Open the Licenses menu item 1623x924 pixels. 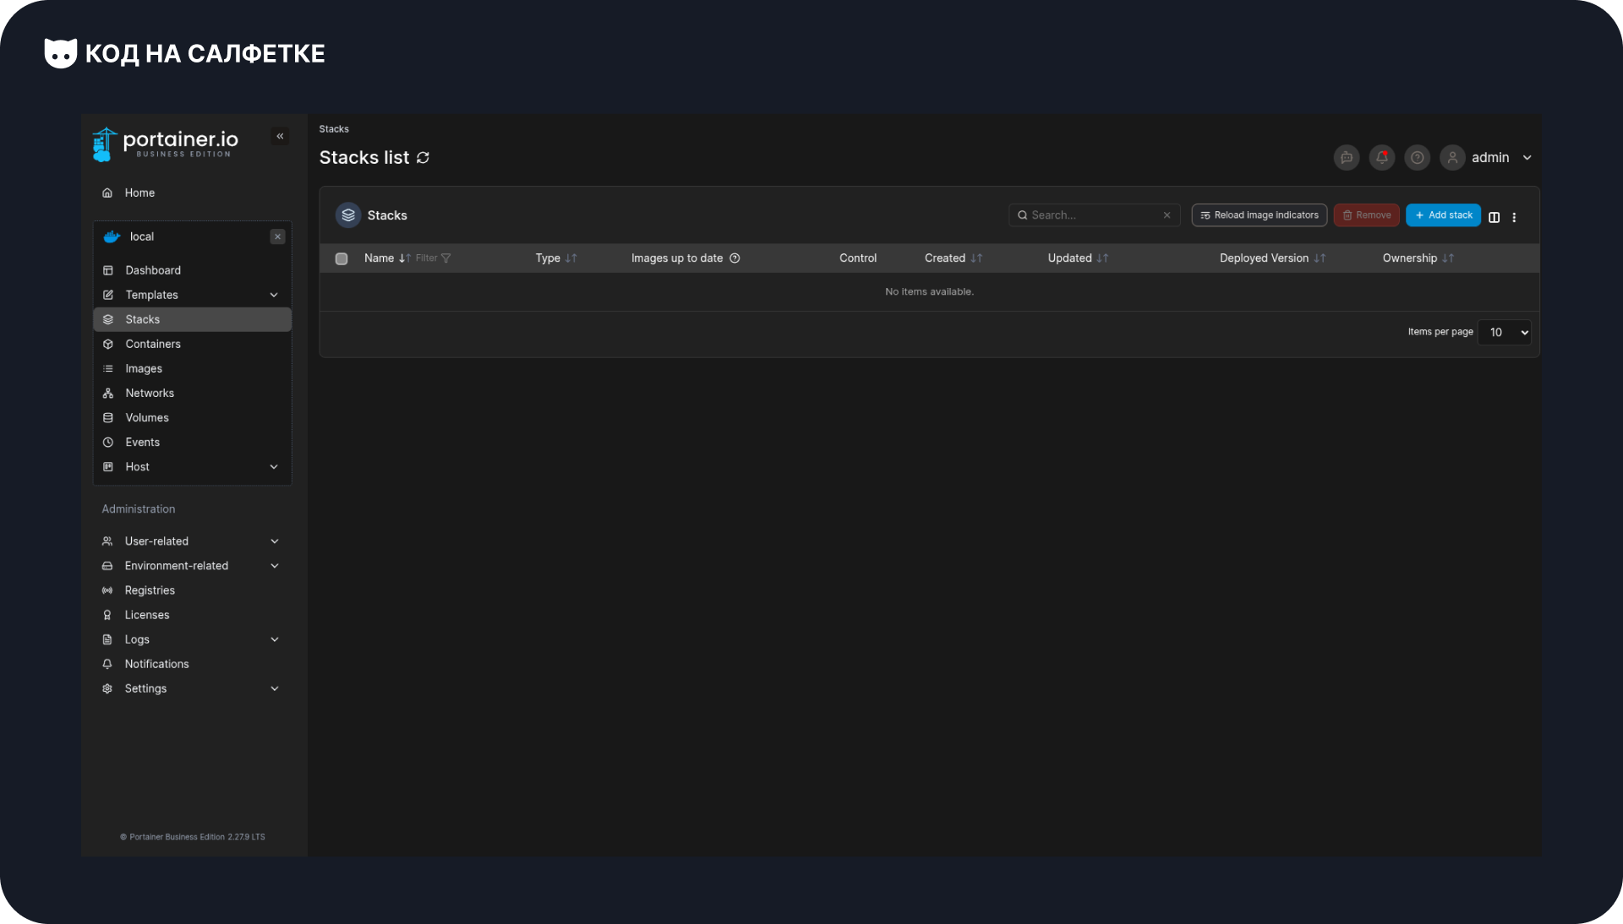192,615
